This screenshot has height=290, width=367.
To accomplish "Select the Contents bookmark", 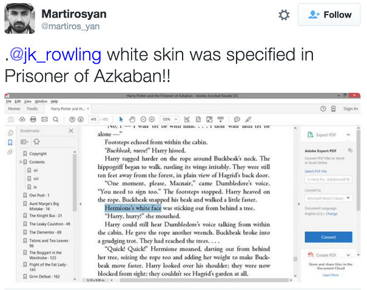I will coord(37,162).
